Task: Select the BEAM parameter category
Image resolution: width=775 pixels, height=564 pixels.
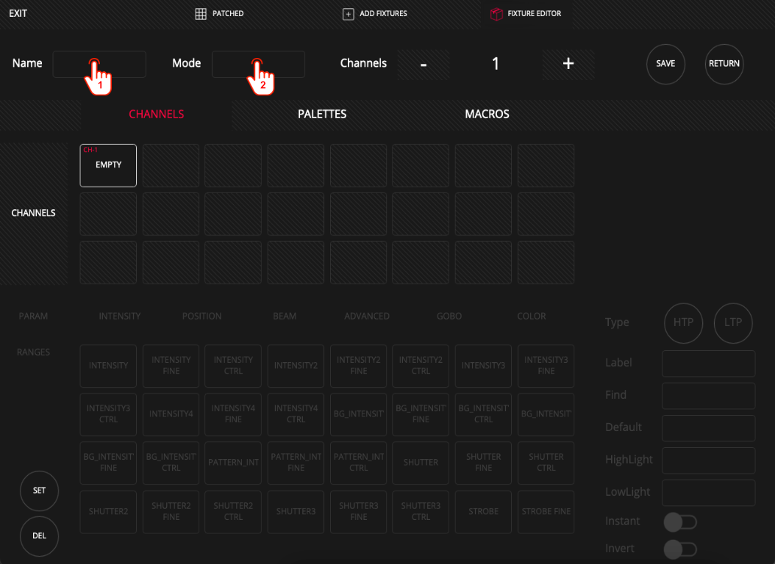Action: pyautogui.click(x=285, y=316)
